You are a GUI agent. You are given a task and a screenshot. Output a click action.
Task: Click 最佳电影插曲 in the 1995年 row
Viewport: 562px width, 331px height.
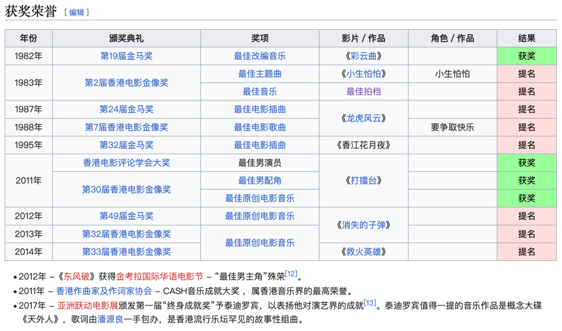(x=260, y=145)
